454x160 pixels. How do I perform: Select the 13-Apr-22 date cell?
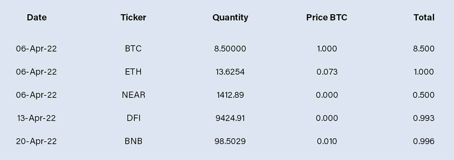pyautogui.click(x=36, y=118)
